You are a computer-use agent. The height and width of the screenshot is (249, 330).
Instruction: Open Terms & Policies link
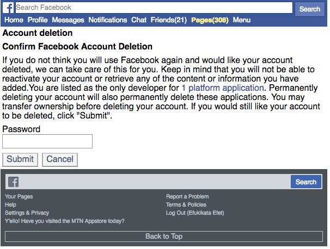tap(186, 204)
